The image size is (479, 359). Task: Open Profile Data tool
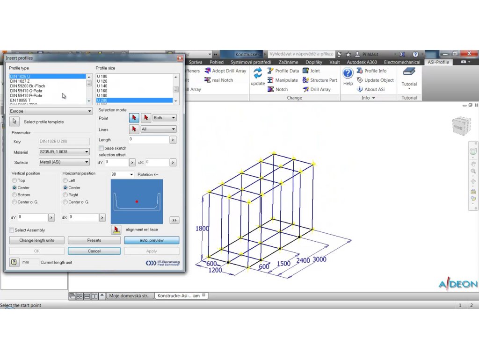[283, 71]
